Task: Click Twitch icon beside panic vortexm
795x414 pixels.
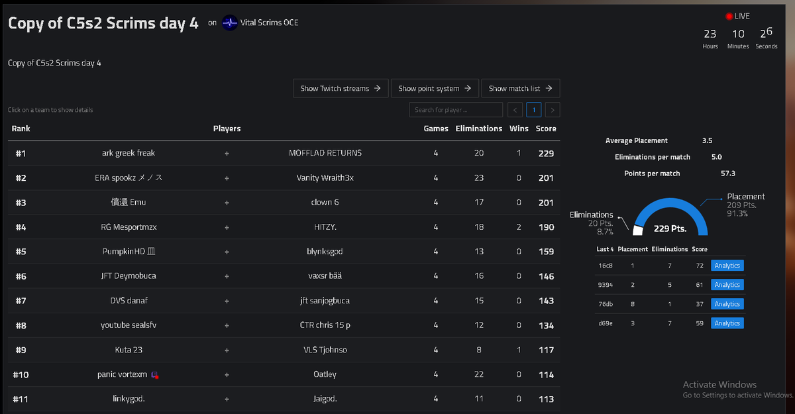Action: (155, 375)
